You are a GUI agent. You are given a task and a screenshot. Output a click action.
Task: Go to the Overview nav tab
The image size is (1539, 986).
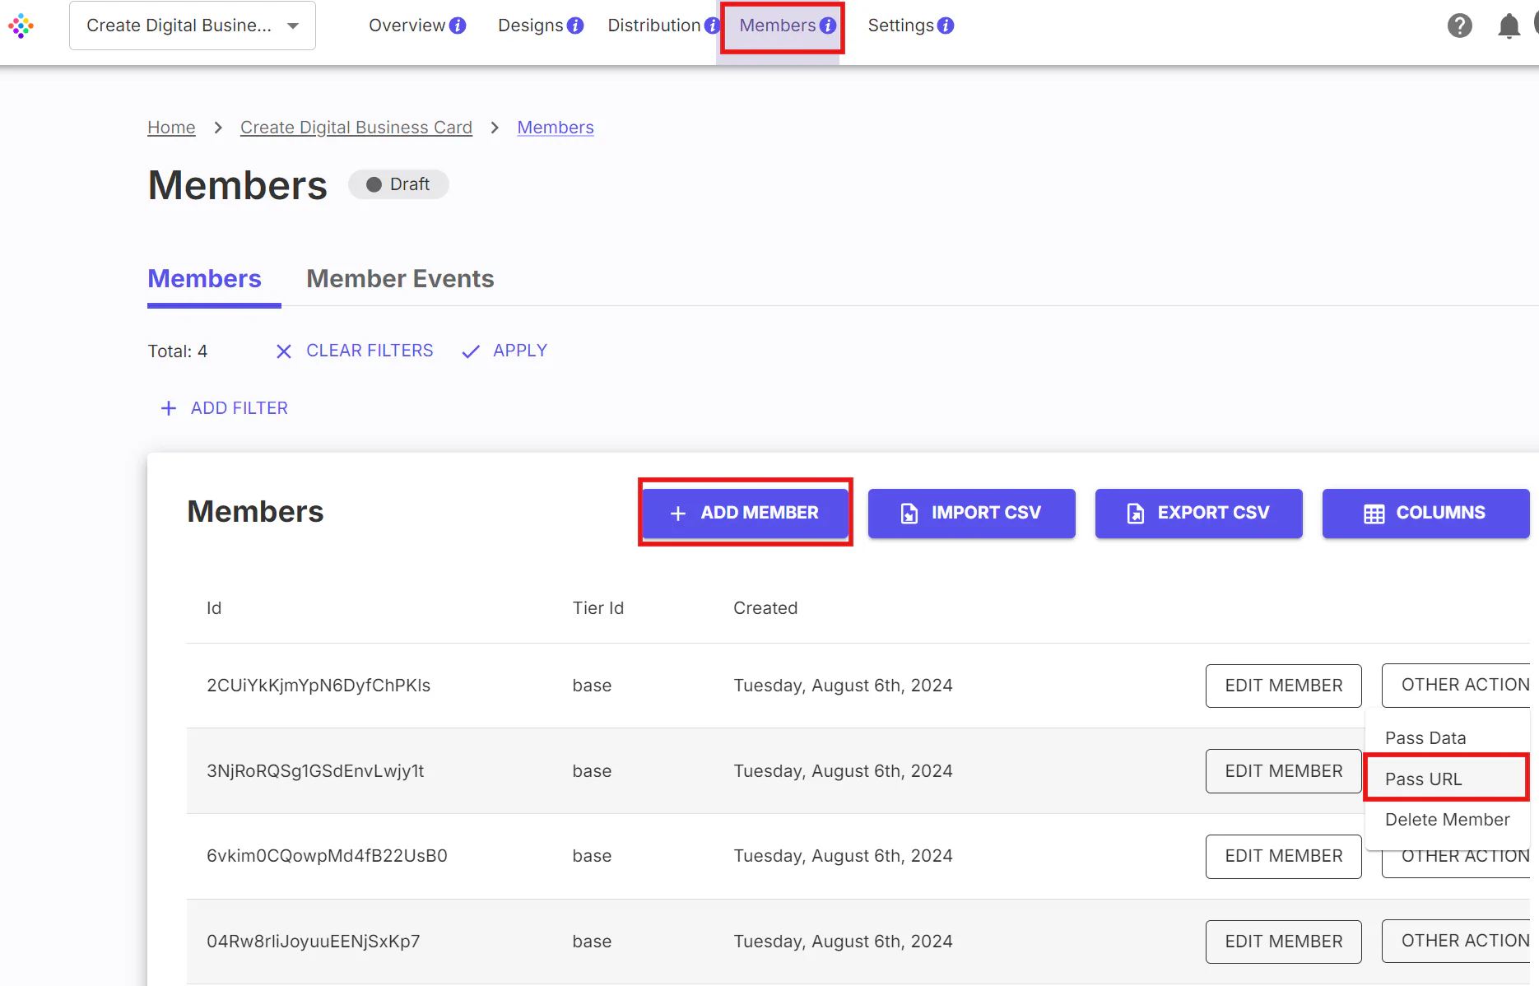[x=407, y=26]
